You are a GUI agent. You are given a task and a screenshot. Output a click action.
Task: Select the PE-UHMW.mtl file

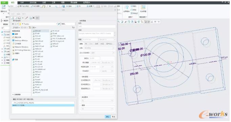tap(39, 69)
